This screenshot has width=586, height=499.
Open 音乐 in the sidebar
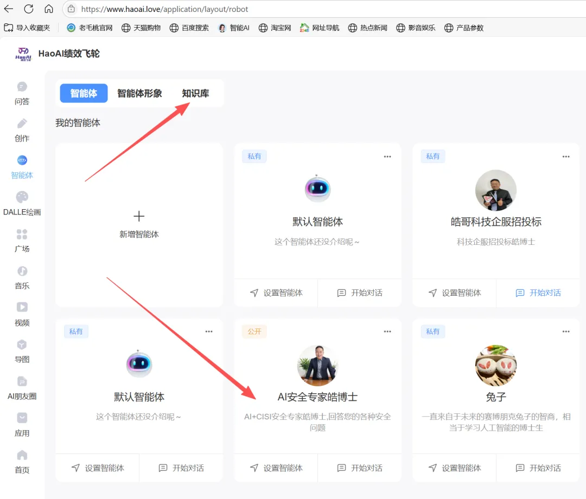[22, 278]
